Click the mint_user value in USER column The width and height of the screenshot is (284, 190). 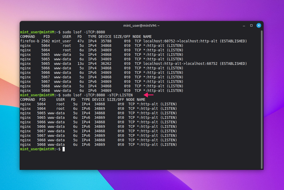62,41
